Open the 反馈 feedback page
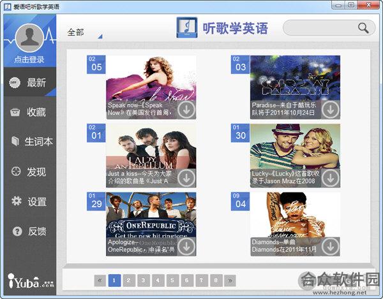 30,231
